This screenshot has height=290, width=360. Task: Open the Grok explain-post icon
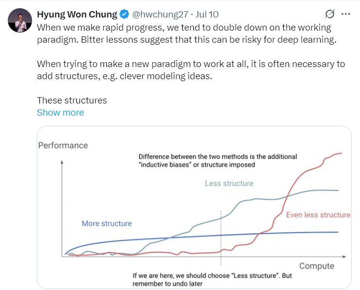pyautogui.click(x=330, y=14)
